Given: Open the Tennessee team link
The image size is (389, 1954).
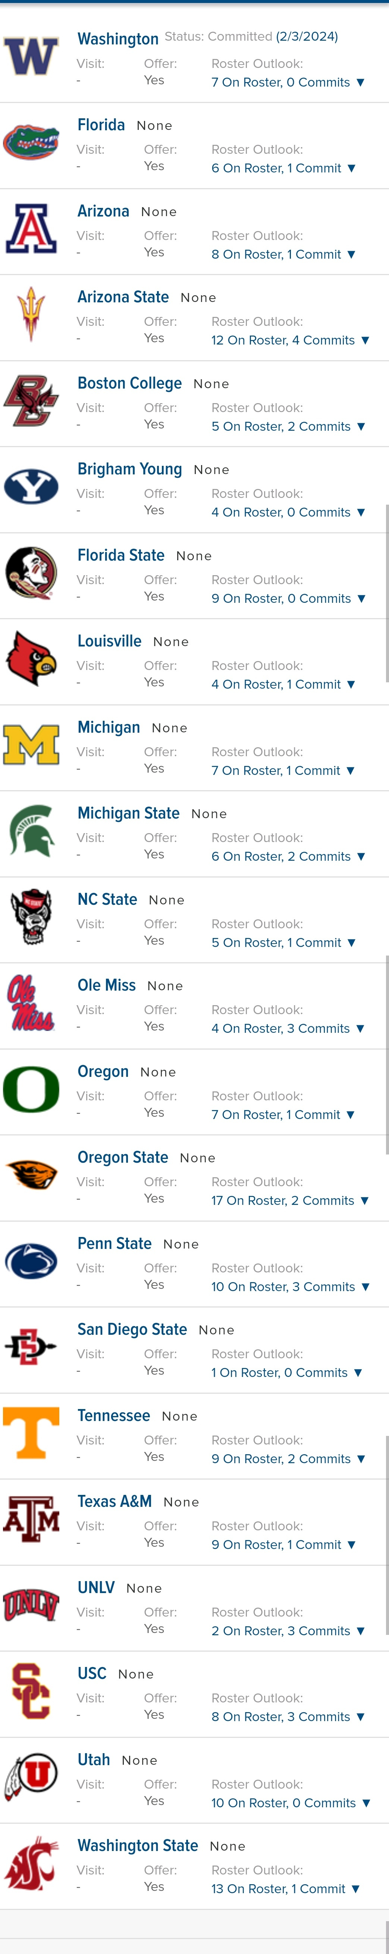Looking at the screenshot, I should tap(114, 1415).
